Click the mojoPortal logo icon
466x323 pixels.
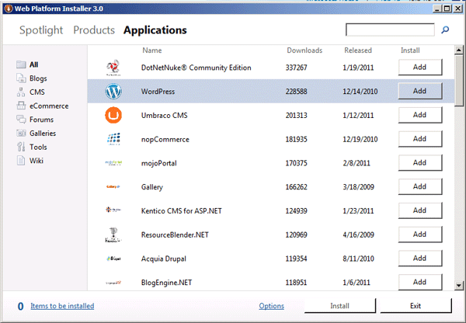113,162
